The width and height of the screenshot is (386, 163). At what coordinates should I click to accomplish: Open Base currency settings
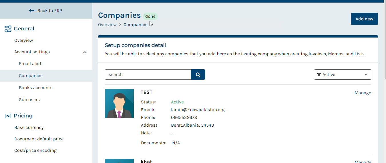pos(29,127)
